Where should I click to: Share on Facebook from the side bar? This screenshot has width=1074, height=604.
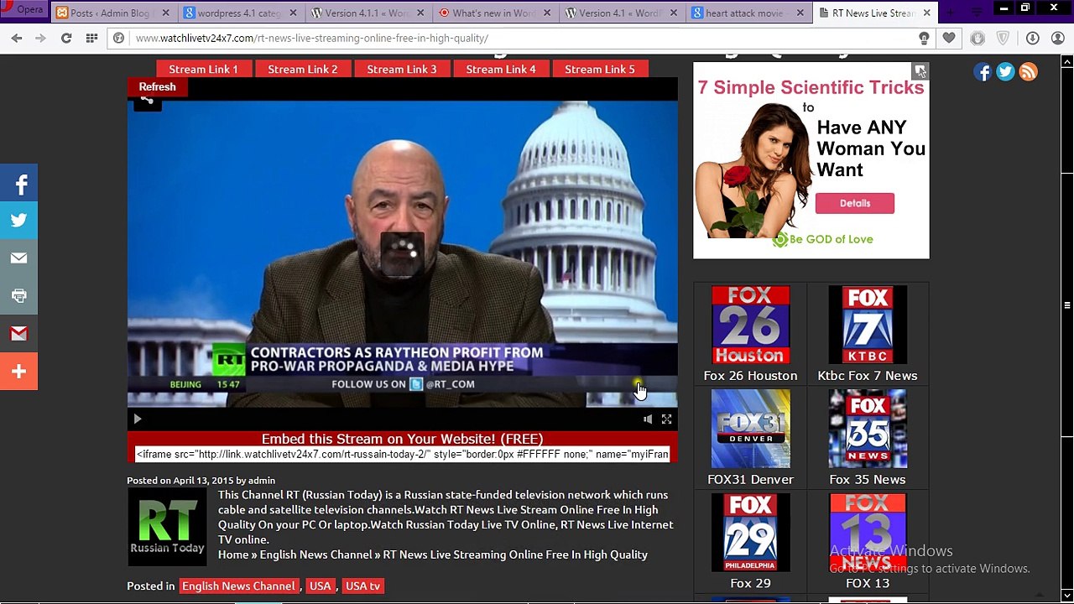pyautogui.click(x=18, y=184)
